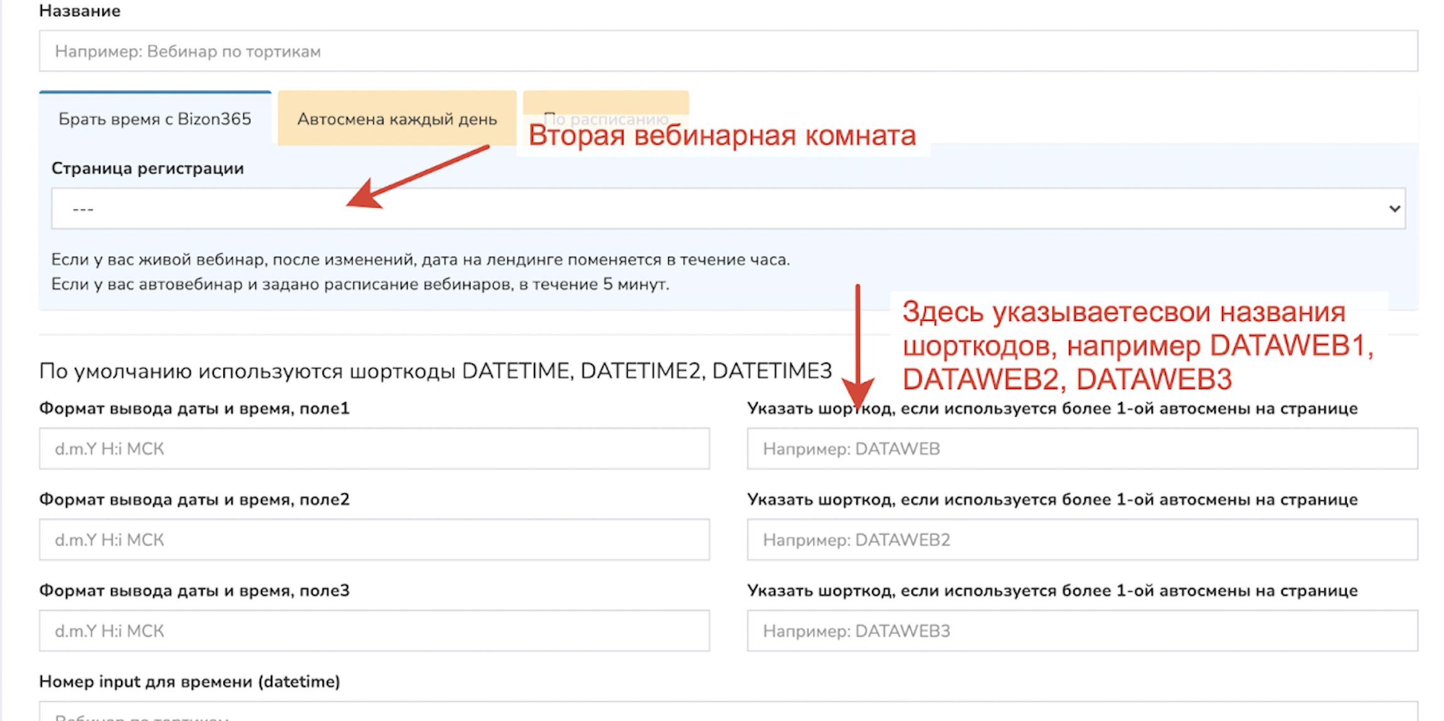Focus the date format поле2 input
The image size is (1444, 721).
(374, 540)
